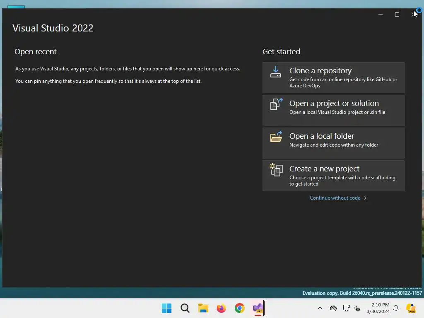Screen dimensions: 424x318
Task: Click the 'Navigate and edit code within any folder' text
Action: coord(334,145)
